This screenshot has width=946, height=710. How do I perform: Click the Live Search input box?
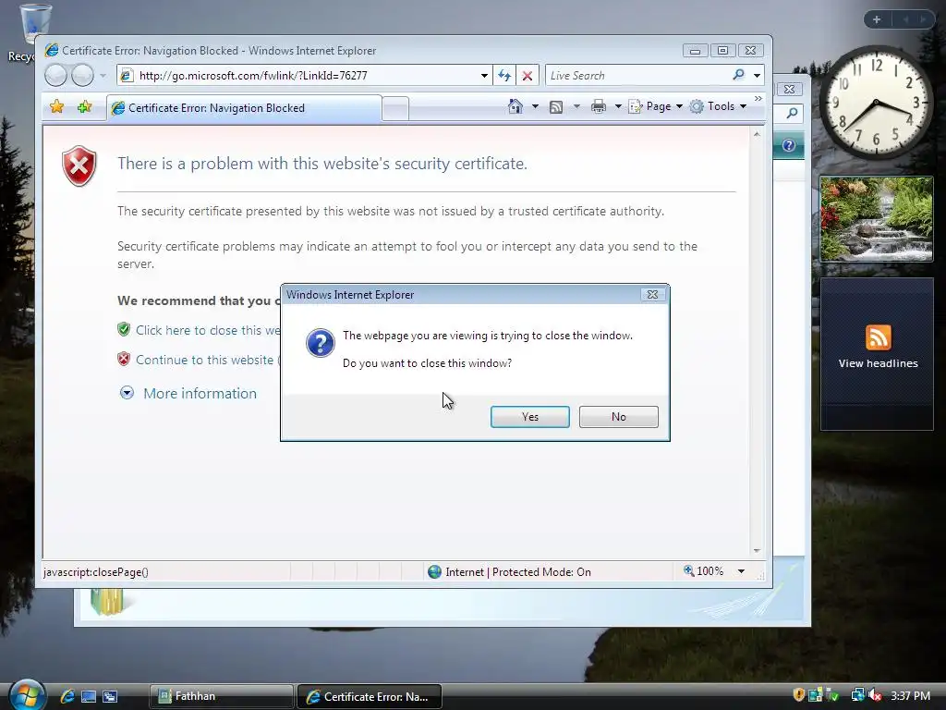click(637, 76)
